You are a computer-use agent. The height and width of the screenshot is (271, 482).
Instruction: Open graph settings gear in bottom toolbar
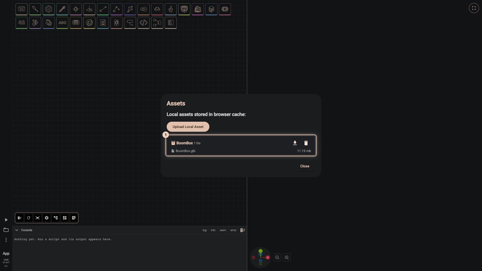pyautogui.click(x=47, y=218)
